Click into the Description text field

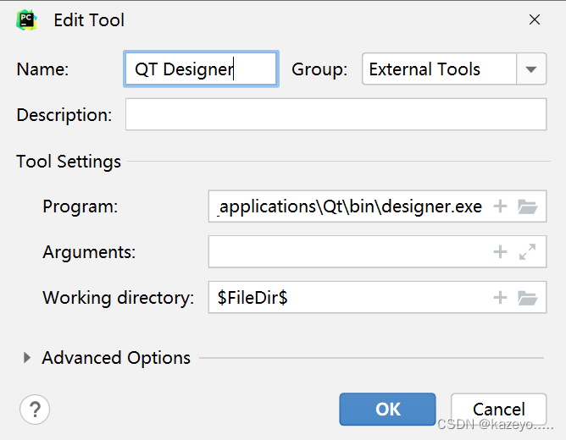[336, 114]
